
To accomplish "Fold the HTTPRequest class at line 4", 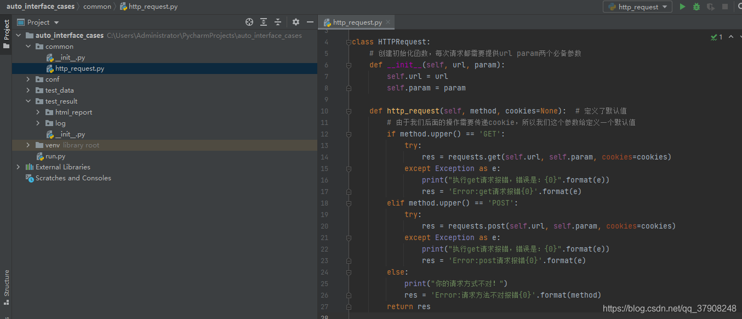I will [x=349, y=42].
